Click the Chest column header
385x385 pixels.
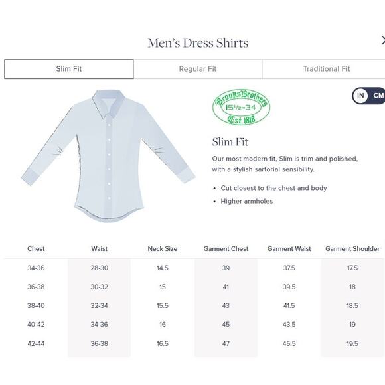tap(36, 249)
